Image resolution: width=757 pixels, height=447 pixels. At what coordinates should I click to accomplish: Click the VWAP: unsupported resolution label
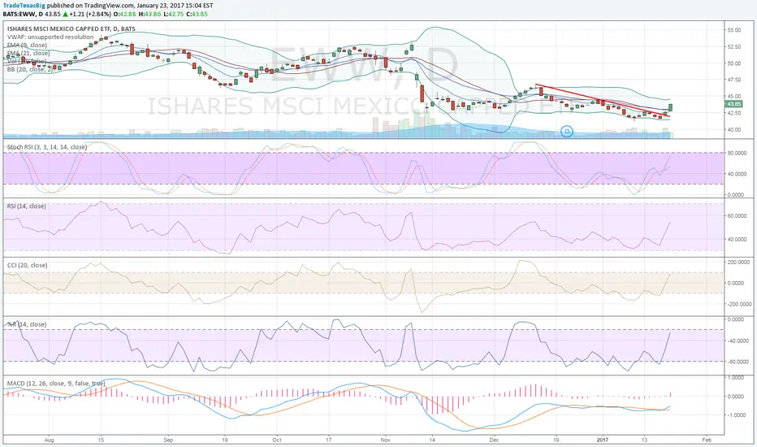pyautogui.click(x=50, y=37)
